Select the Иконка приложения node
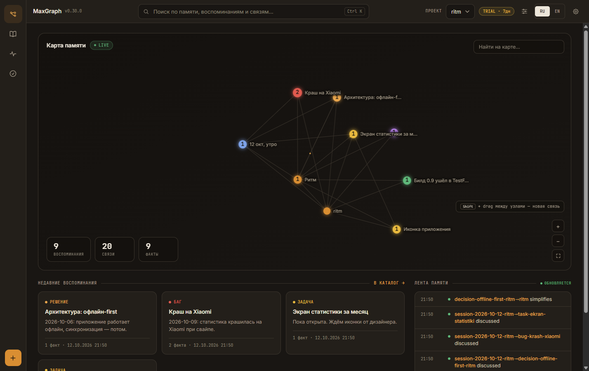This screenshot has height=371, width=589. [x=396, y=229]
